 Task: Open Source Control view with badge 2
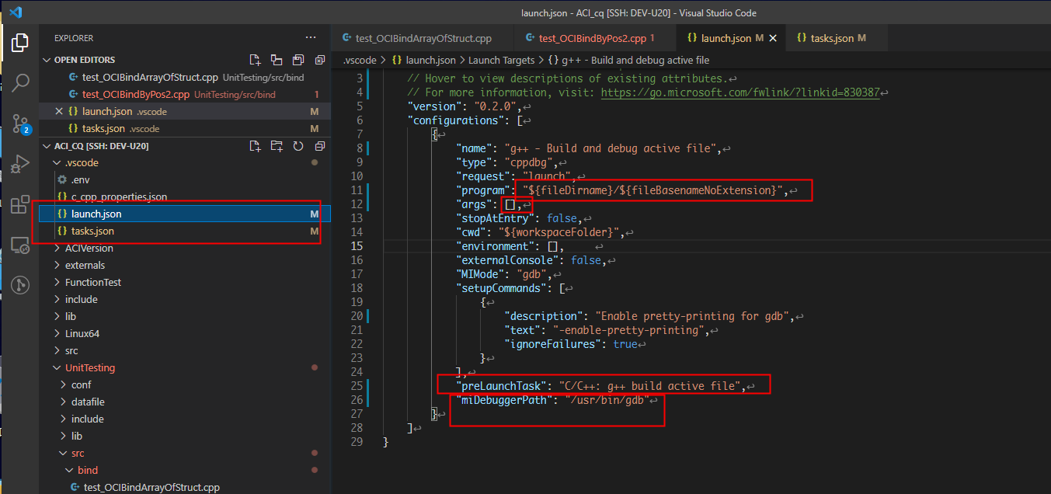19,124
